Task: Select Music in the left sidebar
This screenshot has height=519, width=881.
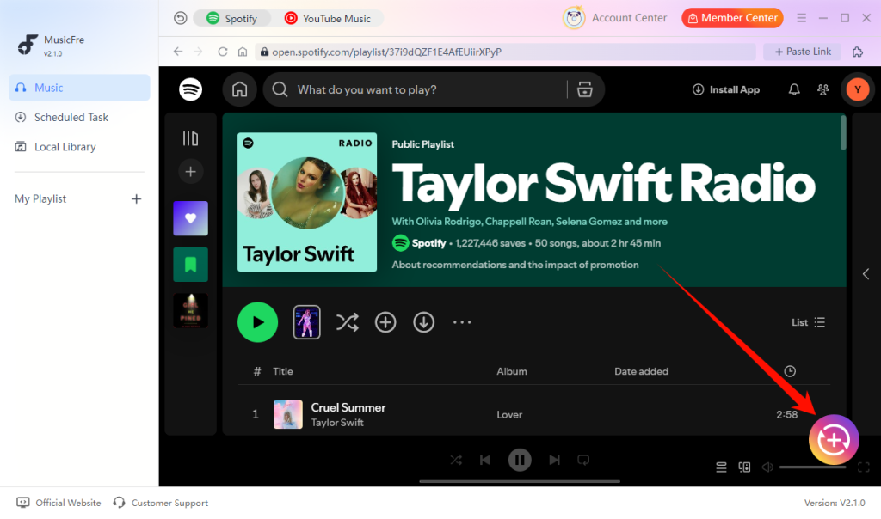Action: [x=79, y=88]
